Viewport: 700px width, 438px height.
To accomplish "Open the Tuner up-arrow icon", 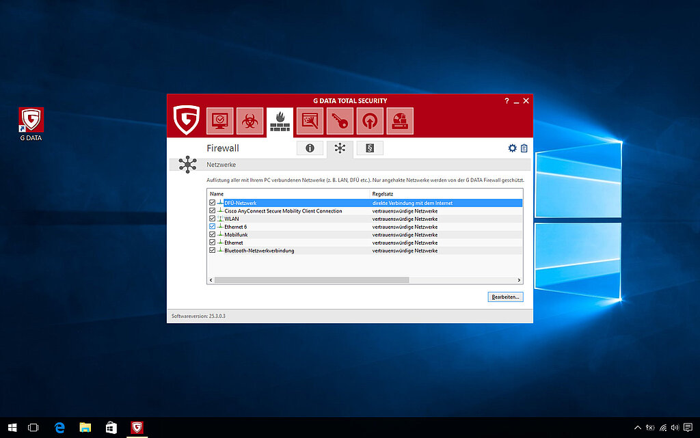I will [370, 122].
